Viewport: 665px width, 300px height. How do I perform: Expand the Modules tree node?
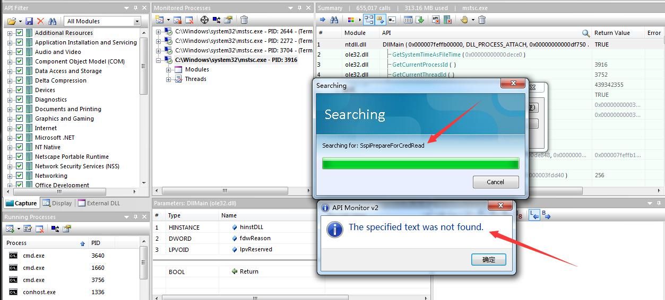coord(169,69)
